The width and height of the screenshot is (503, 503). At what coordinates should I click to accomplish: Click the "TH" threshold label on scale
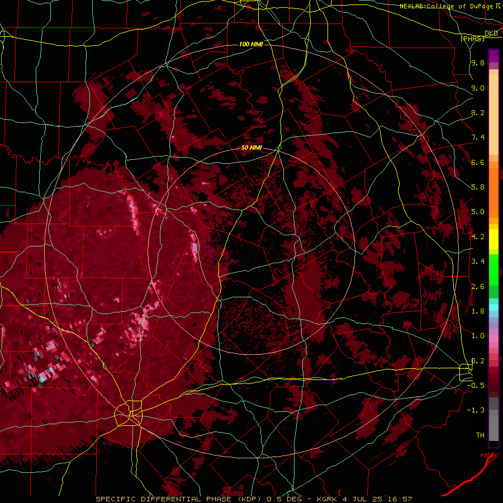480,435
